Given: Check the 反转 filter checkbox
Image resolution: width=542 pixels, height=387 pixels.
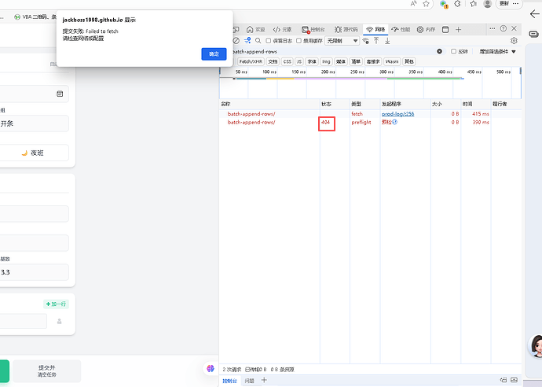Looking at the screenshot, I should click(x=453, y=51).
